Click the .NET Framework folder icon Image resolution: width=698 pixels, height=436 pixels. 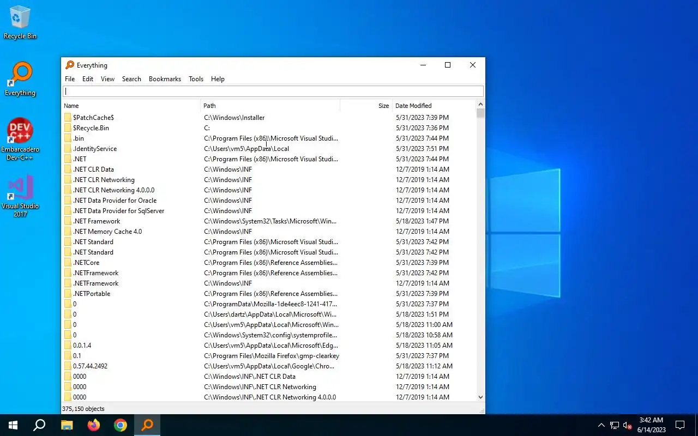click(68, 221)
